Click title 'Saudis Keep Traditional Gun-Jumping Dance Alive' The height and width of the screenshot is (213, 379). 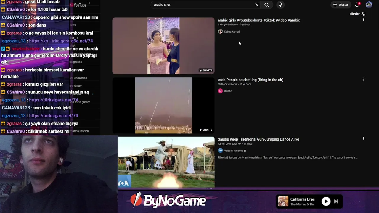point(258,139)
